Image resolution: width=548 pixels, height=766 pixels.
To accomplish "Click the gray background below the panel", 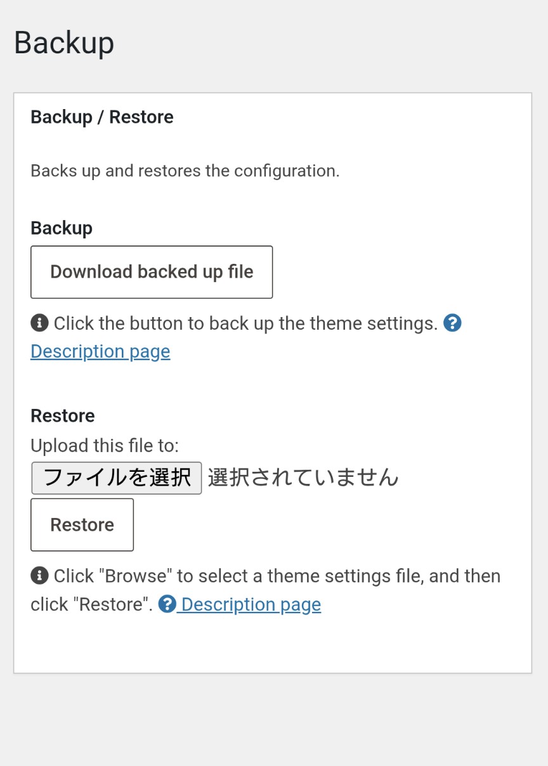I will coord(274,720).
